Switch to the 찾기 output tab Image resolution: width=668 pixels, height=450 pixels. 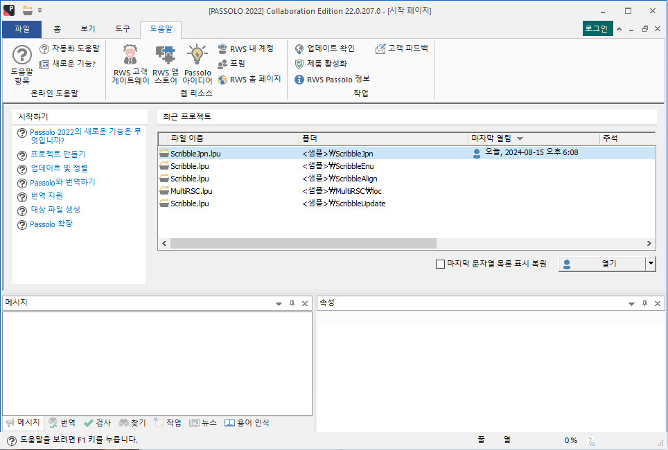(x=132, y=423)
